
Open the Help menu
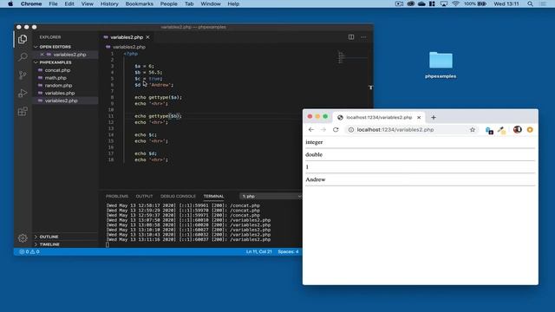233,3
